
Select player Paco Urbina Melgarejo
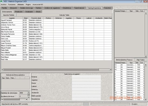(x=56, y=55)
